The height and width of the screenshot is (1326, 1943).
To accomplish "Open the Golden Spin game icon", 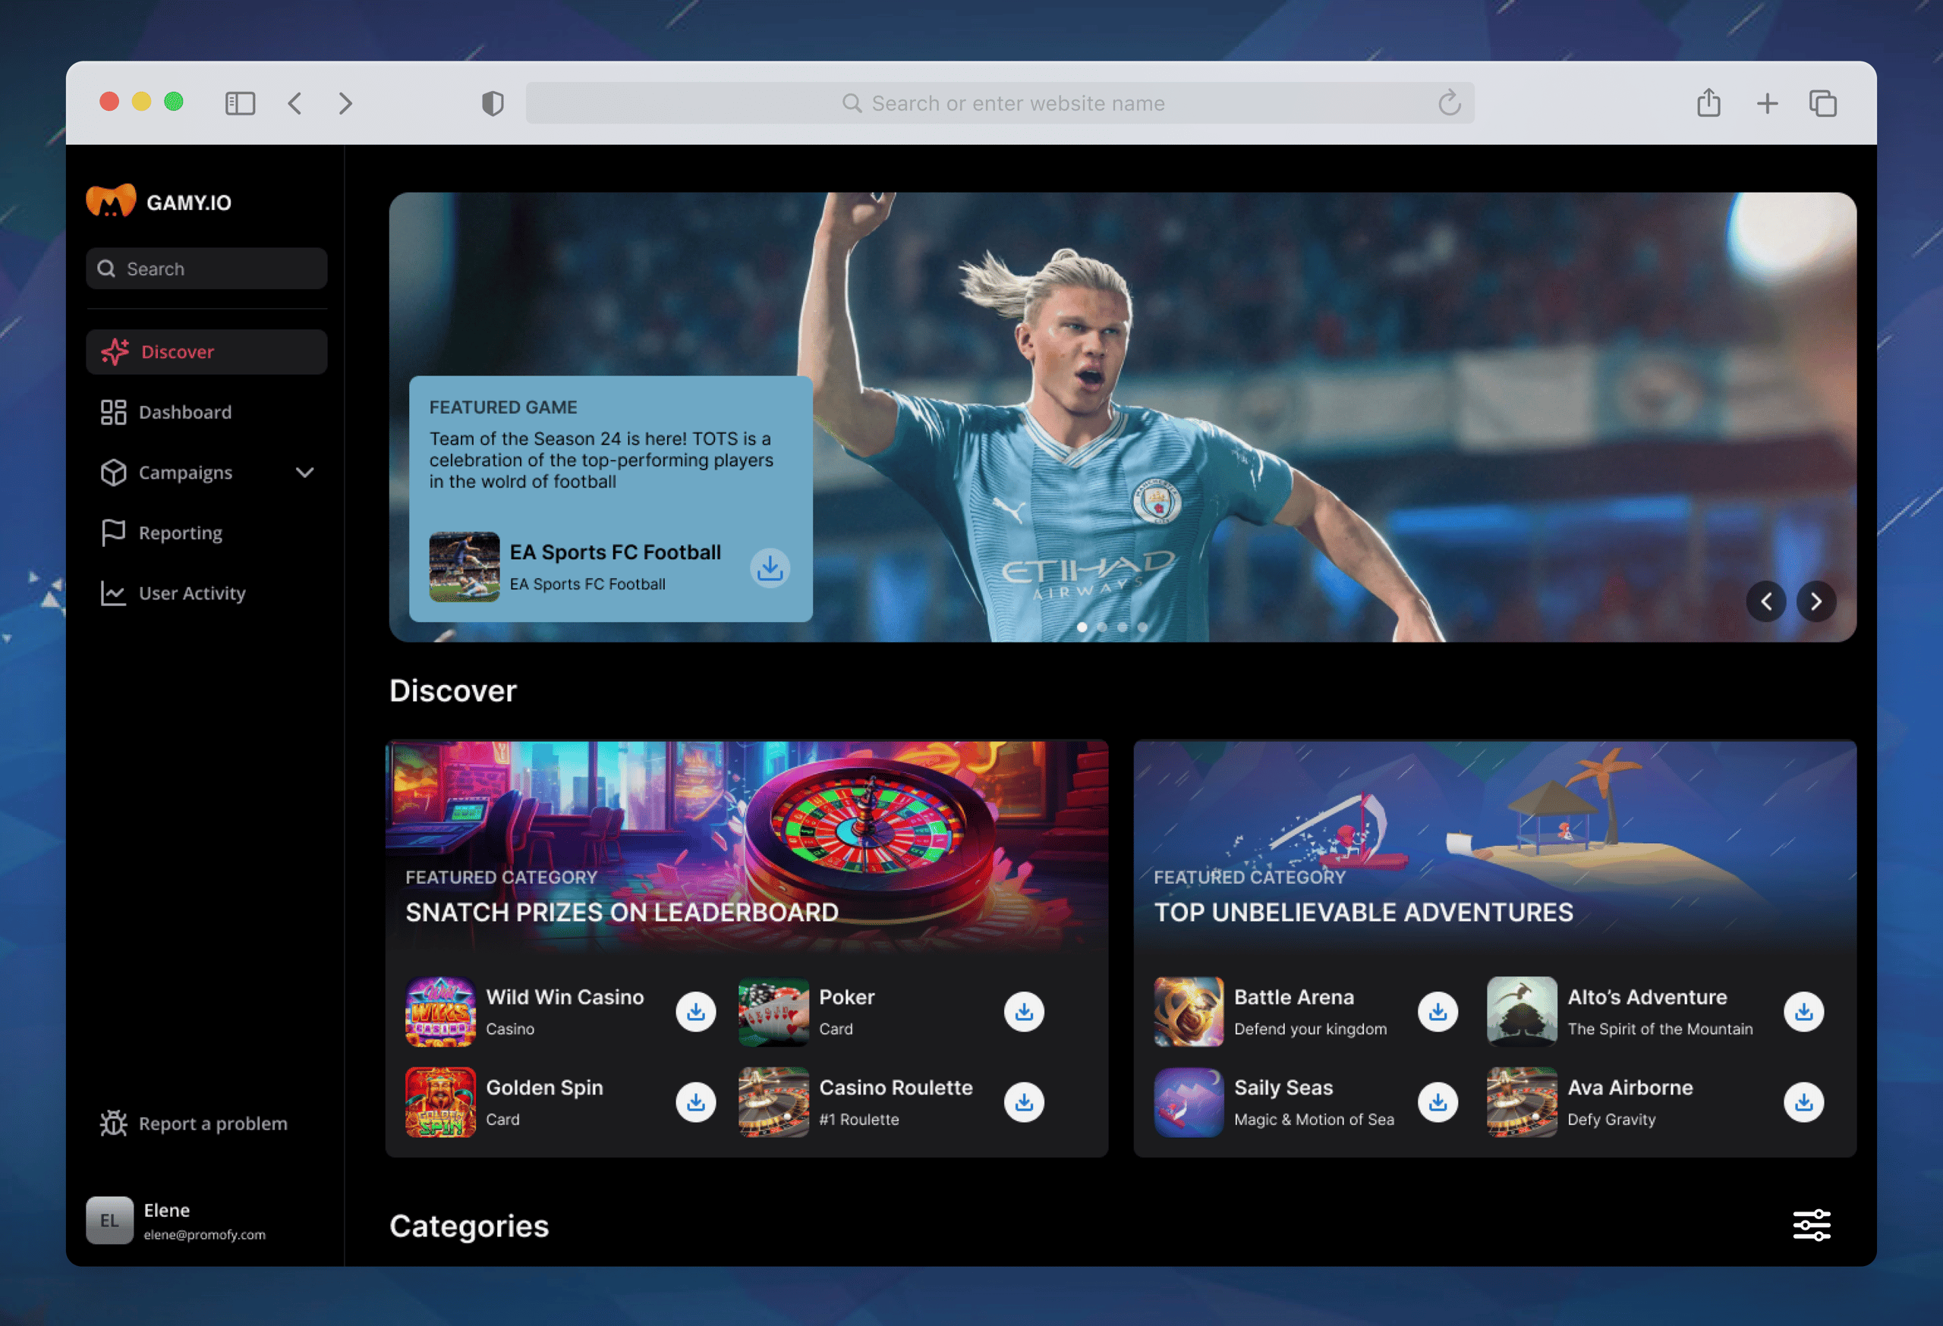I will click(x=441, y=1102).
